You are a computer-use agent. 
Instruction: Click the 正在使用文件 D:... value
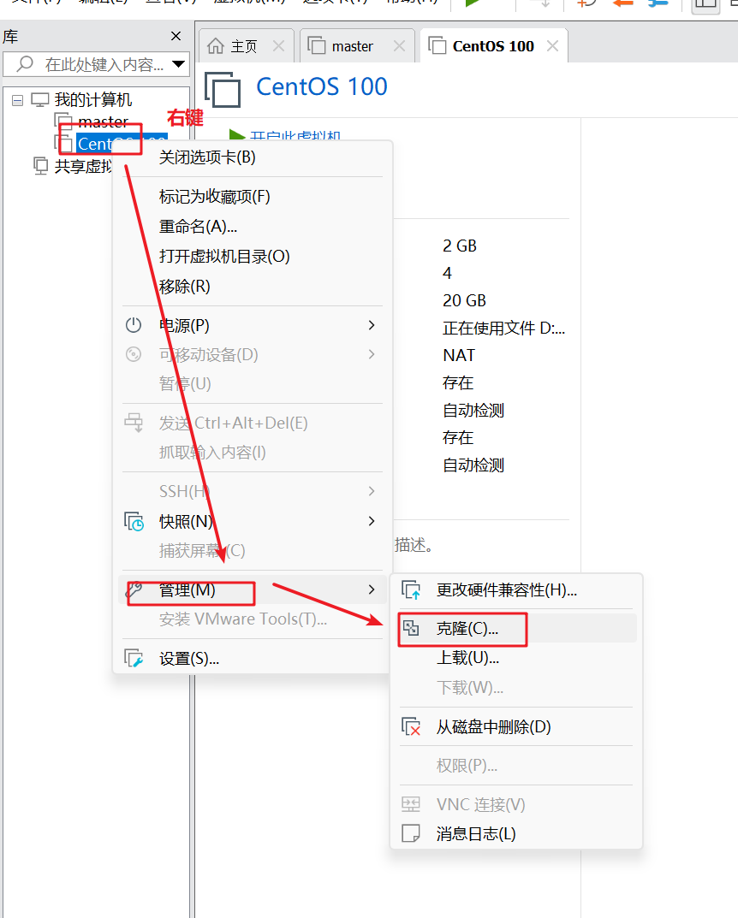click(503, 328)
